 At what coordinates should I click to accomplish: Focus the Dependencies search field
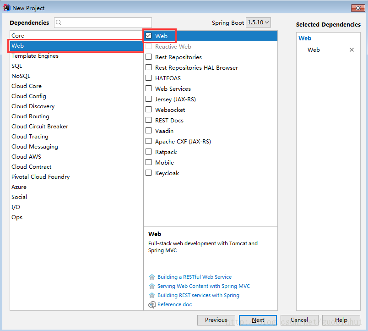[103, 22]
